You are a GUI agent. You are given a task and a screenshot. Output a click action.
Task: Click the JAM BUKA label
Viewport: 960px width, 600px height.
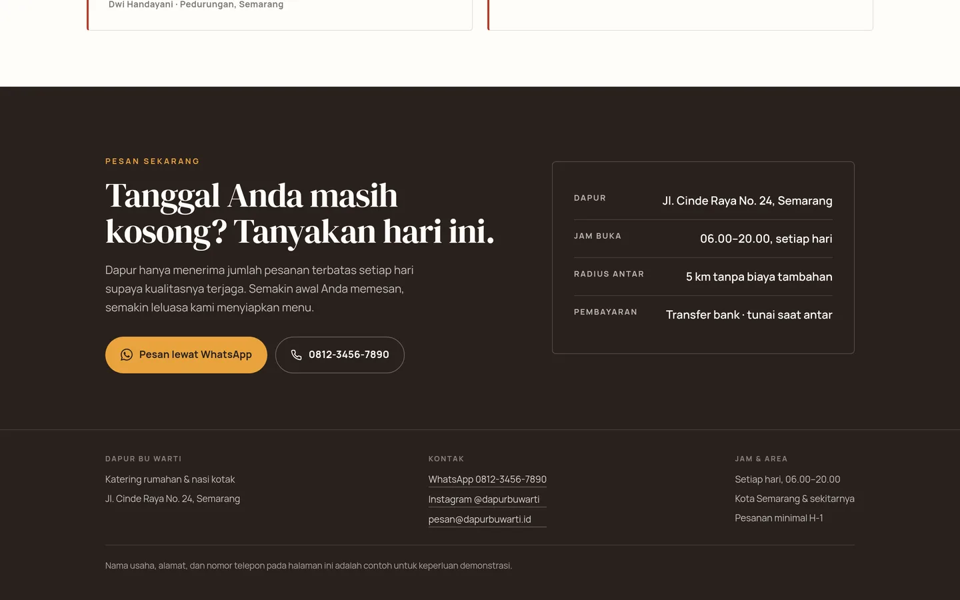click(597, 236)
